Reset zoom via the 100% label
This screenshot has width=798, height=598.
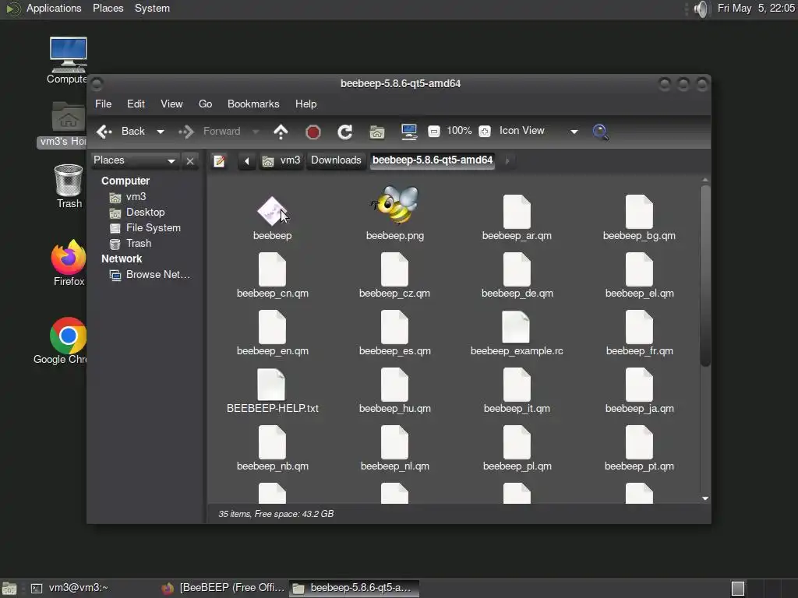coord(459,131)
